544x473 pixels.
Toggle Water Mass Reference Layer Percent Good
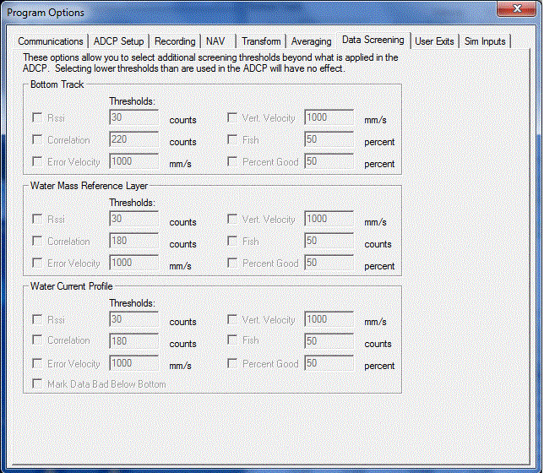[x=233, y=264]
